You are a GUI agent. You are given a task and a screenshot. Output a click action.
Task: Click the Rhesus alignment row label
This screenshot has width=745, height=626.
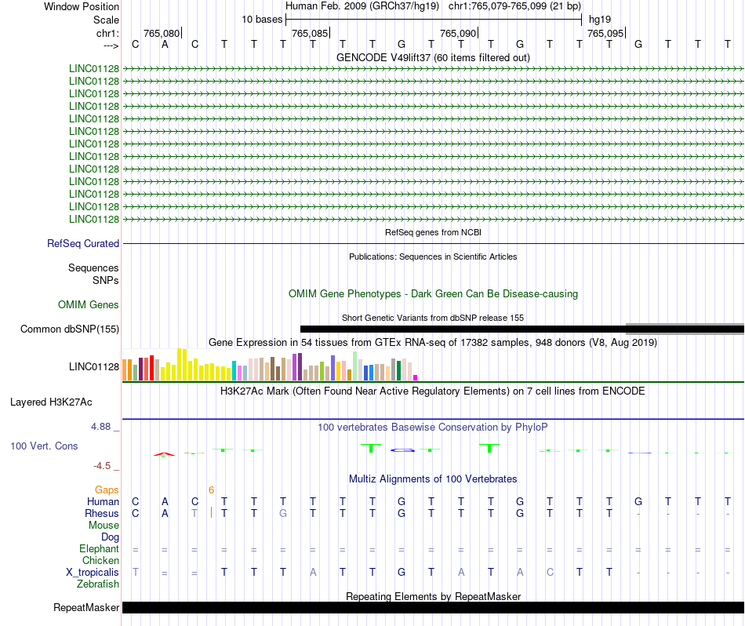(102, 513)
